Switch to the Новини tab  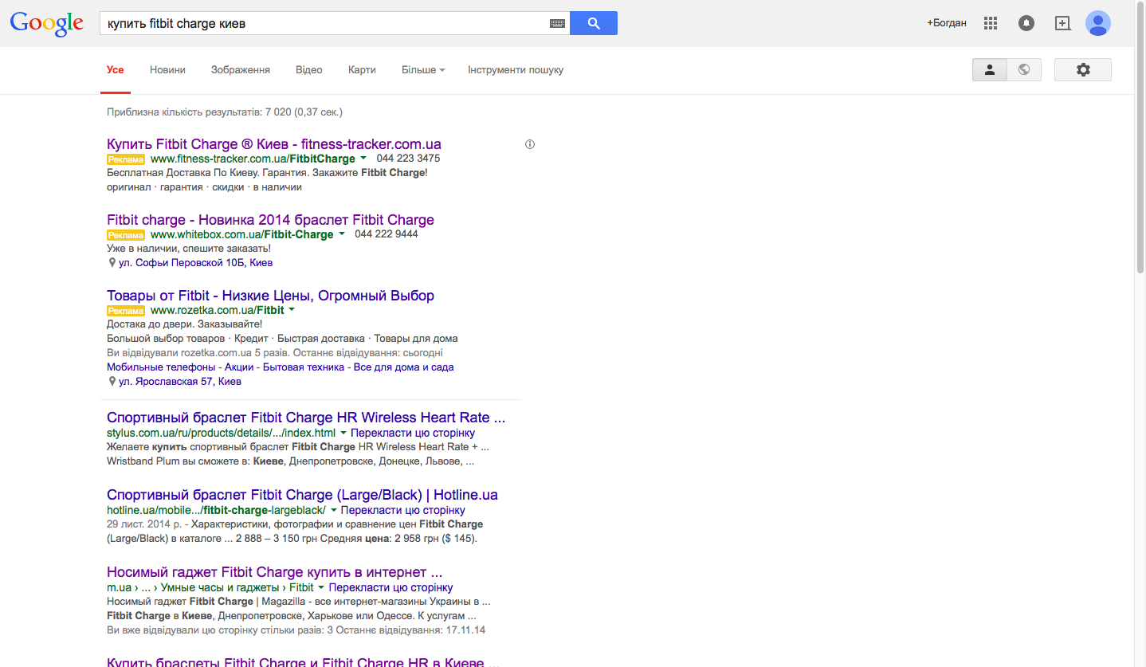tap(167, 70)
